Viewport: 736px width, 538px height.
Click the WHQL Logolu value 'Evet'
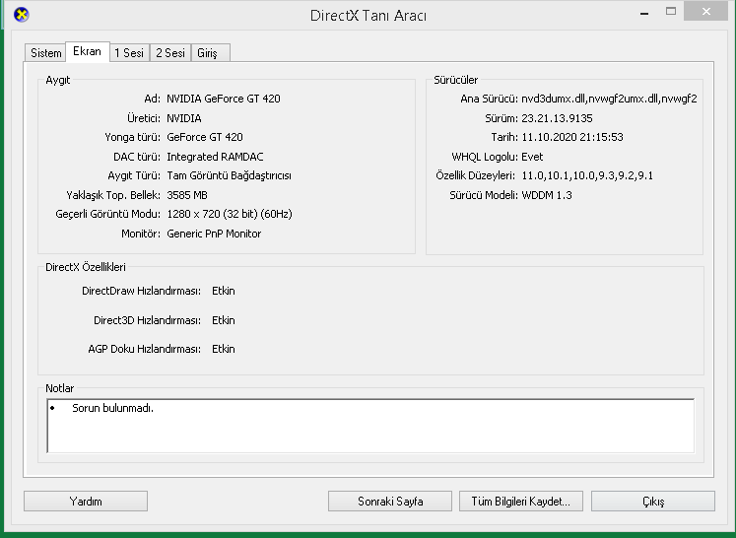pos(532,157)
